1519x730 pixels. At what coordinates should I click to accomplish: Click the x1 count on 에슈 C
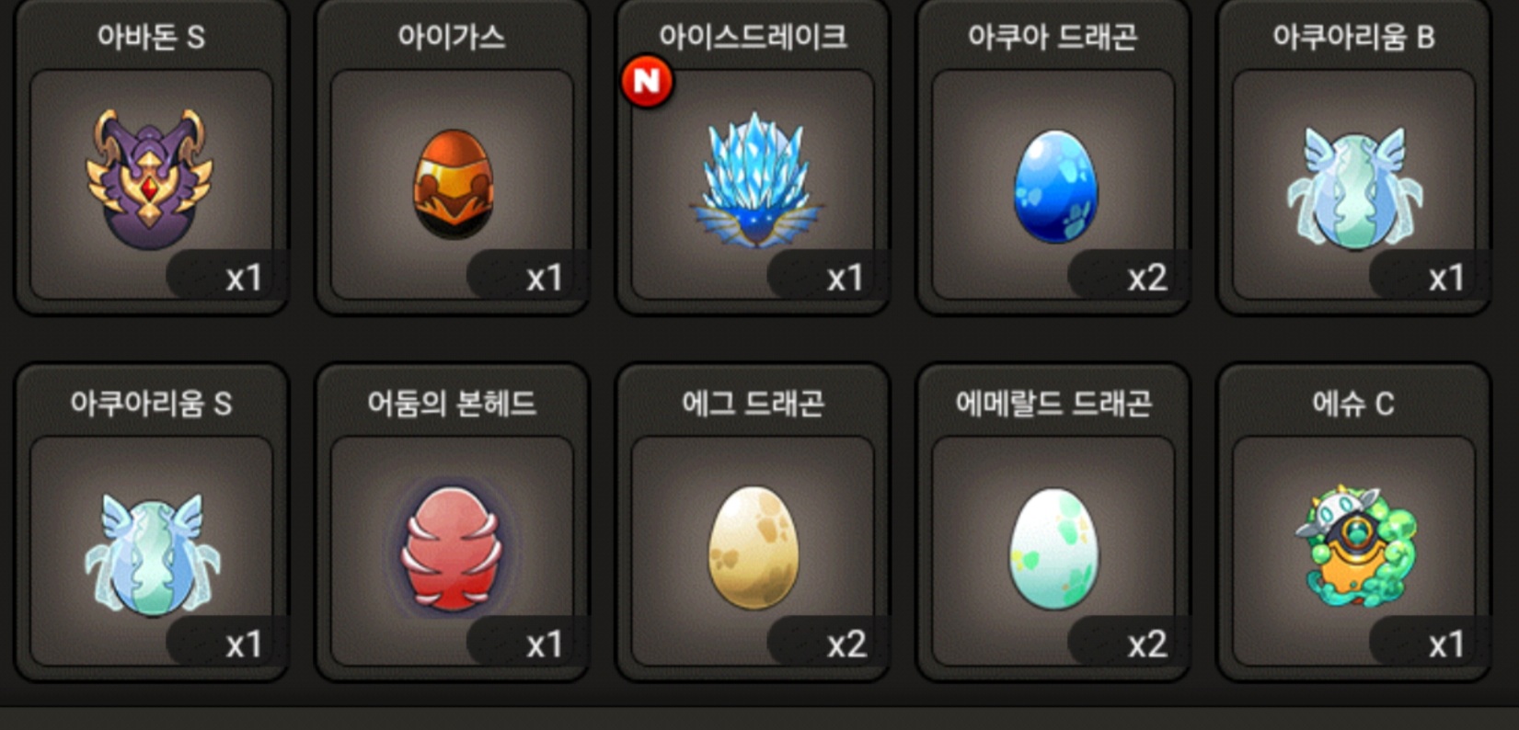click(x=1446, y=644)
